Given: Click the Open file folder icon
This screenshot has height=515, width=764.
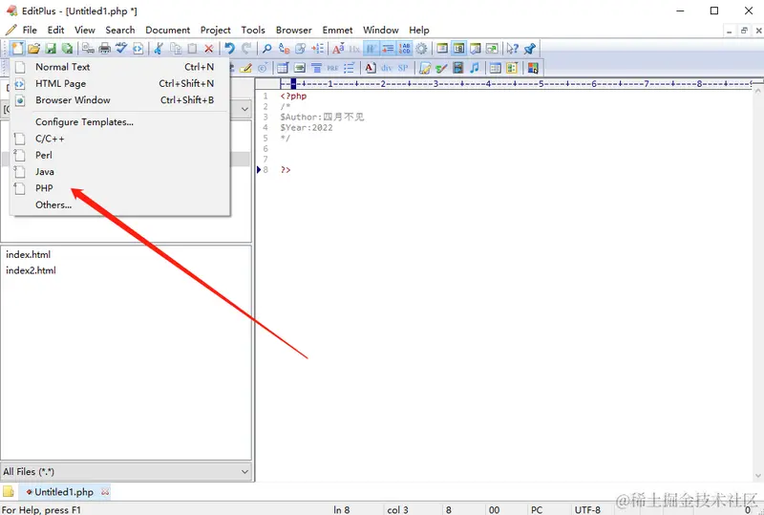Looking at the screenshot, I should (x=33, y=49).
